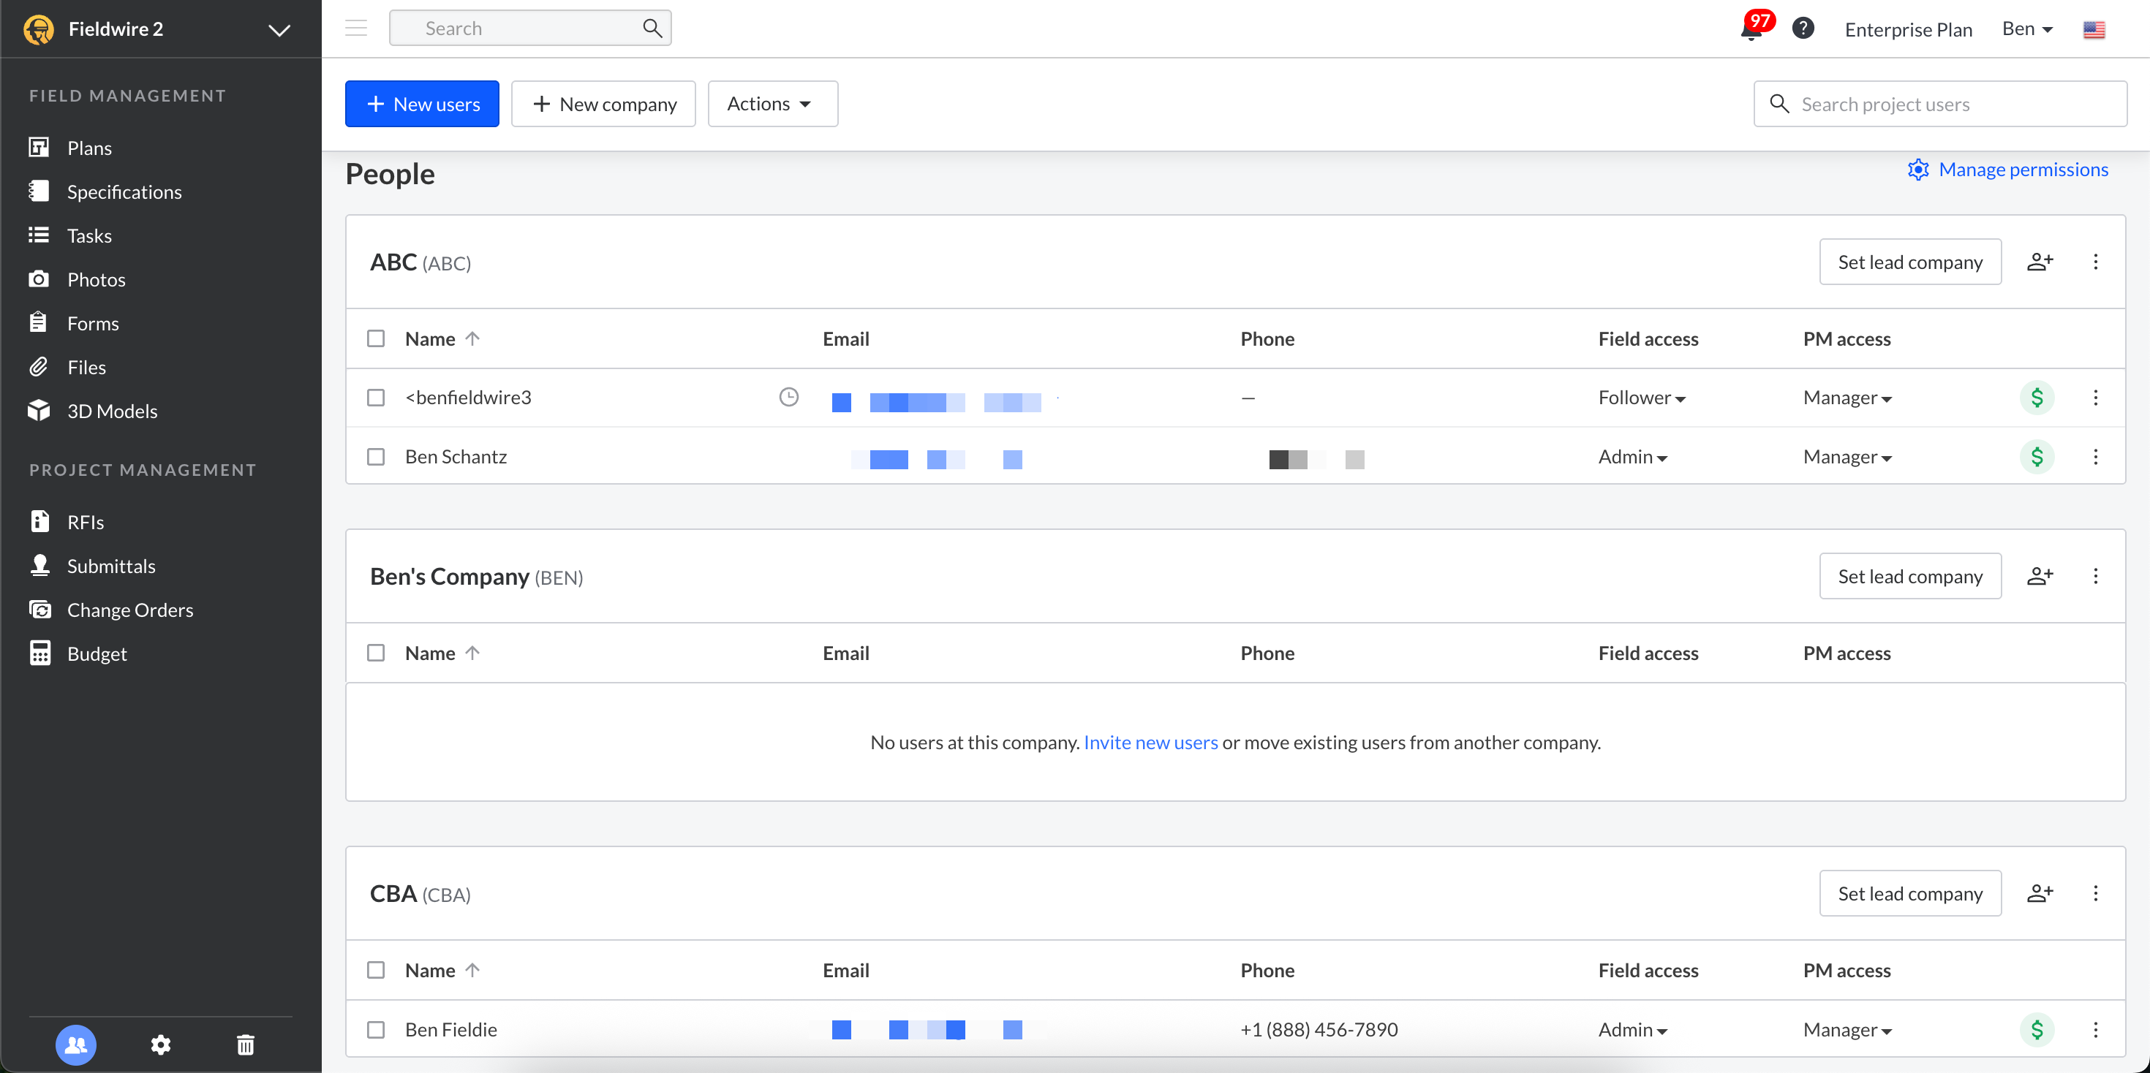This screenshot has height=1073, width=2150.
Task: Follow the Invite new users link
Action: pyautogui.click(x=1150, y=742)
